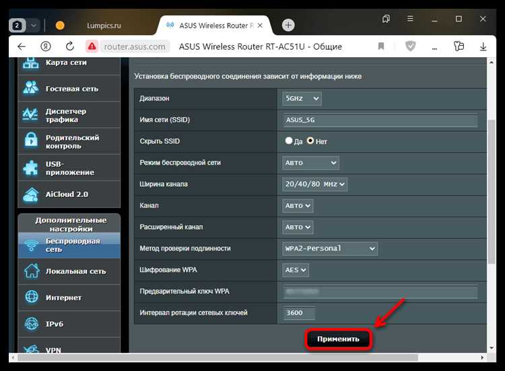
Task: Open the IPv6 menu item
Action: (69, 324)
